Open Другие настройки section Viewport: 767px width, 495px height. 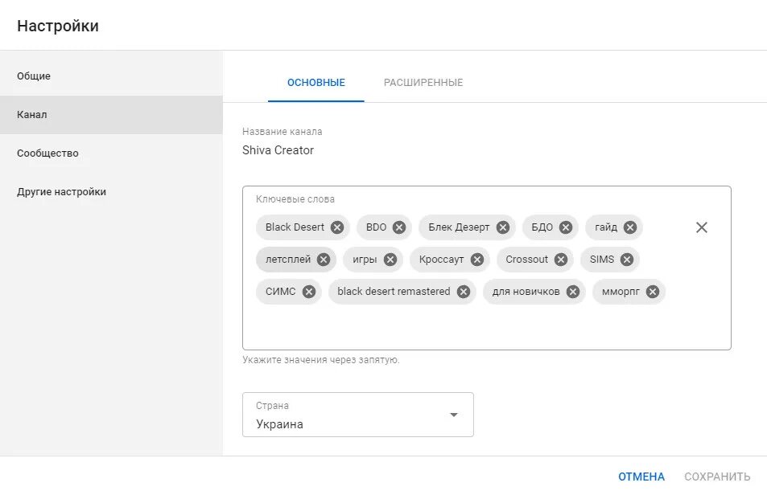111,192
